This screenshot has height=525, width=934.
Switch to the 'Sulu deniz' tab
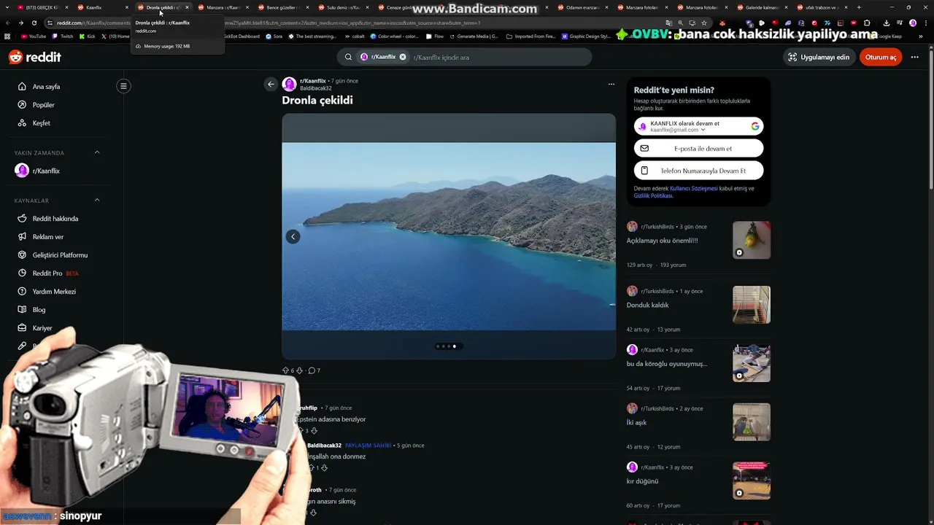coord(343,7)
